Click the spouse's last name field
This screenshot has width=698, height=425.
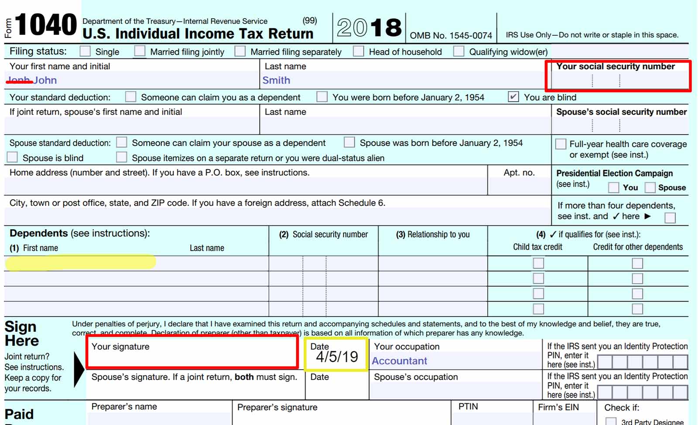405,126
